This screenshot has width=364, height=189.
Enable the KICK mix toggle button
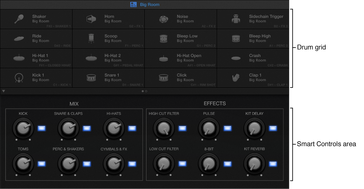coord(41,128)
